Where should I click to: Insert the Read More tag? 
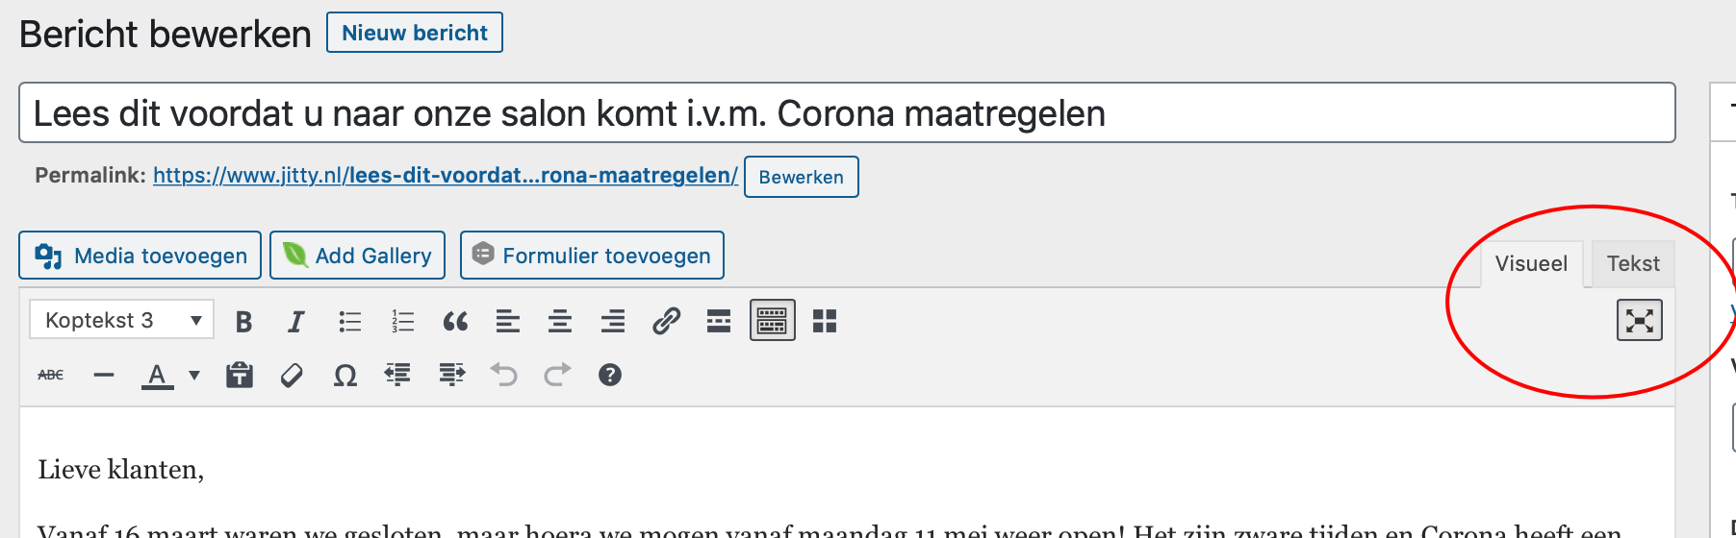(x=719, y=322)
